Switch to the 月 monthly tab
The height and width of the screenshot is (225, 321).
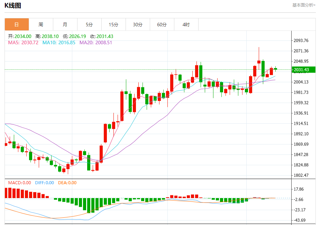coord(65,25)
